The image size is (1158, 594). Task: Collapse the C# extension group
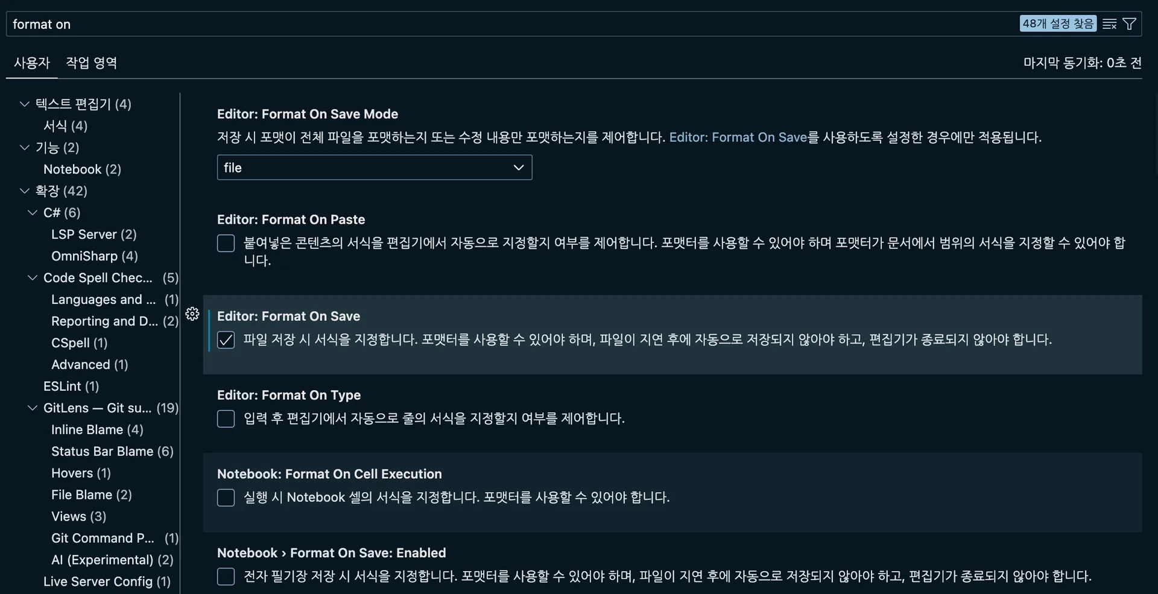click(33, 213)
